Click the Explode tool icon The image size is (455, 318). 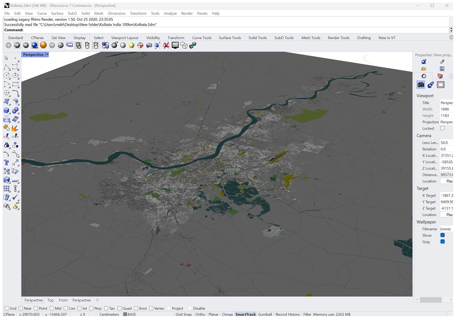(15, 128)
